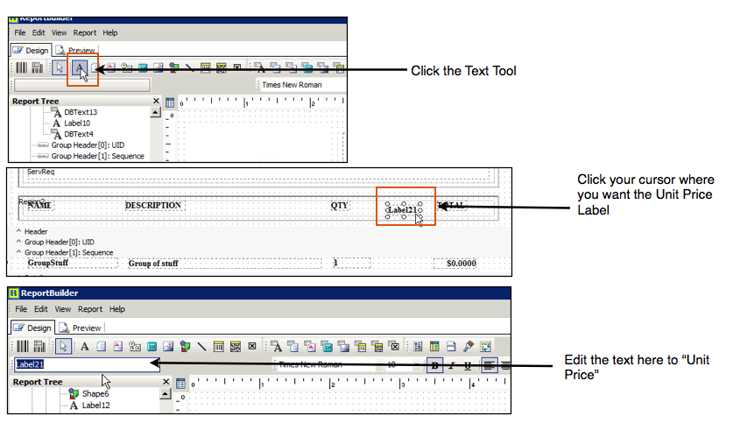Select the CheckBox tool in bottom ReportBuilder toolbar
The height and width of the screenshot is (430, 733).
(x=252, y=346)
